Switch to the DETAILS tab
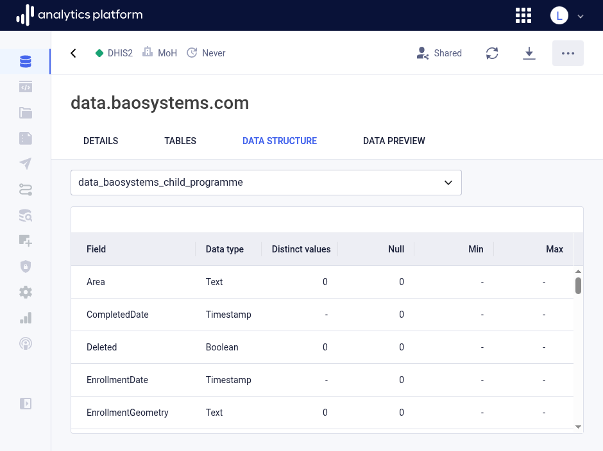The height and width of the screenshot is (451, 603). coord(101,141)
